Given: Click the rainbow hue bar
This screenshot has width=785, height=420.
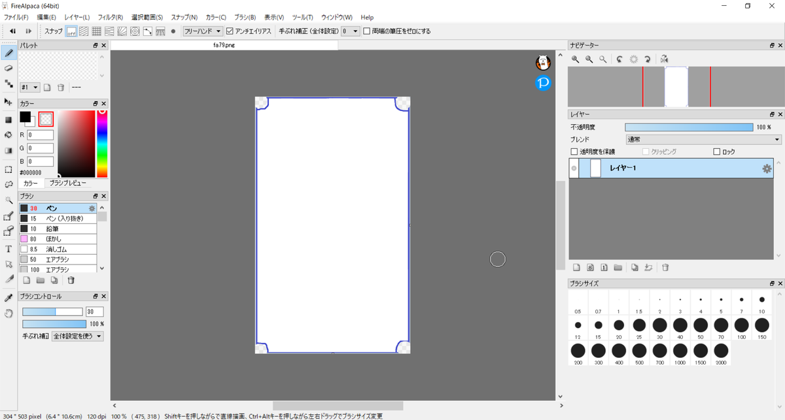Looking at the screenshot, I should pos(102,144).
